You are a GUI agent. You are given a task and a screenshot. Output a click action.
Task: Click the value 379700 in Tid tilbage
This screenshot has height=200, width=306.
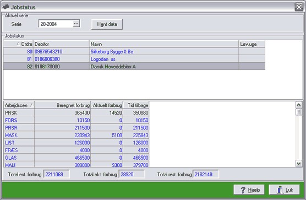coord(140,165)
